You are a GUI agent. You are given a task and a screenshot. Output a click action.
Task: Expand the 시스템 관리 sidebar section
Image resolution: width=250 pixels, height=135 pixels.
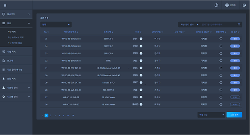coord(16,96)
